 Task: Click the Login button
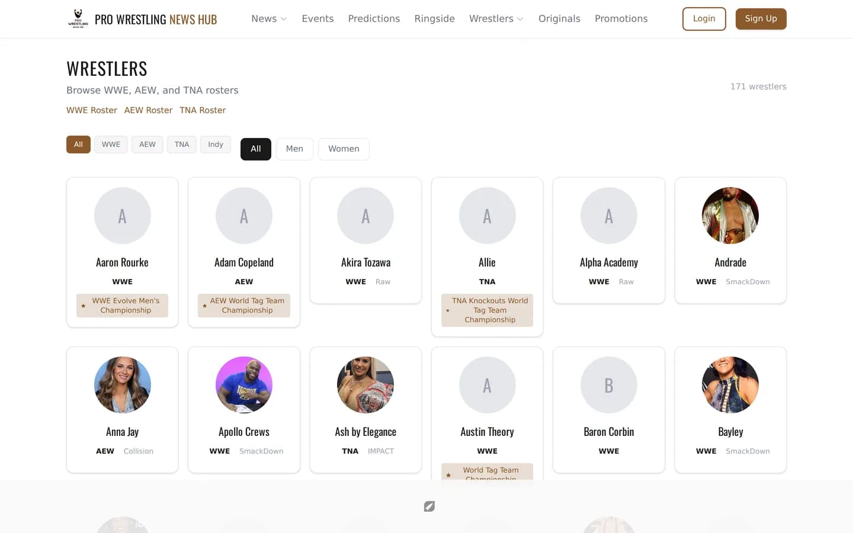tap(704, 19)
